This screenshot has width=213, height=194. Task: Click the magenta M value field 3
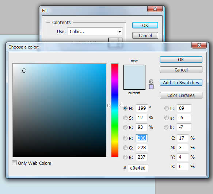pyautogui.click(x=183, y=147)
